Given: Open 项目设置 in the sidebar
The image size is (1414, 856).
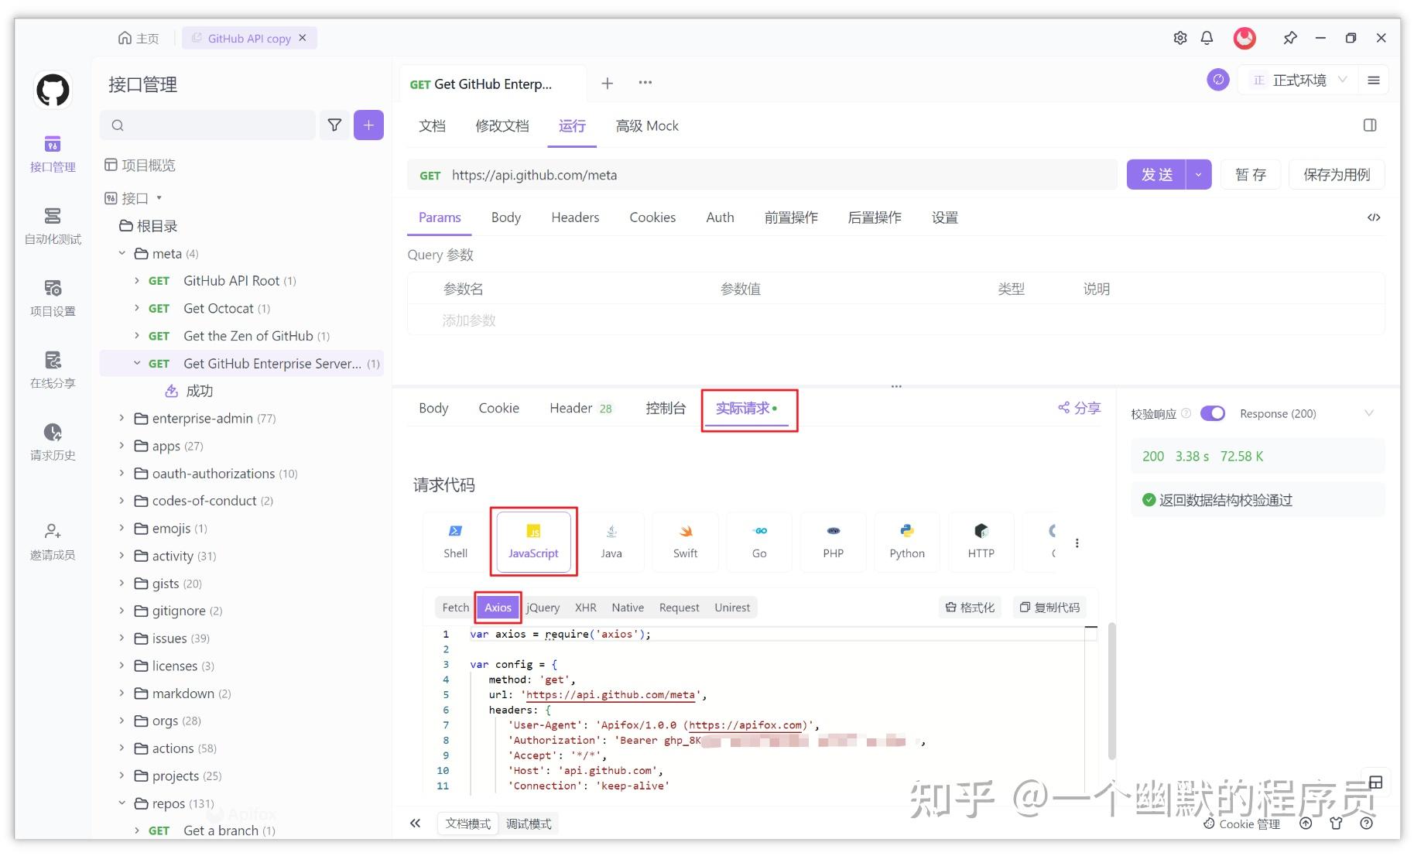Looking at the screenshot, I should 53,297.
